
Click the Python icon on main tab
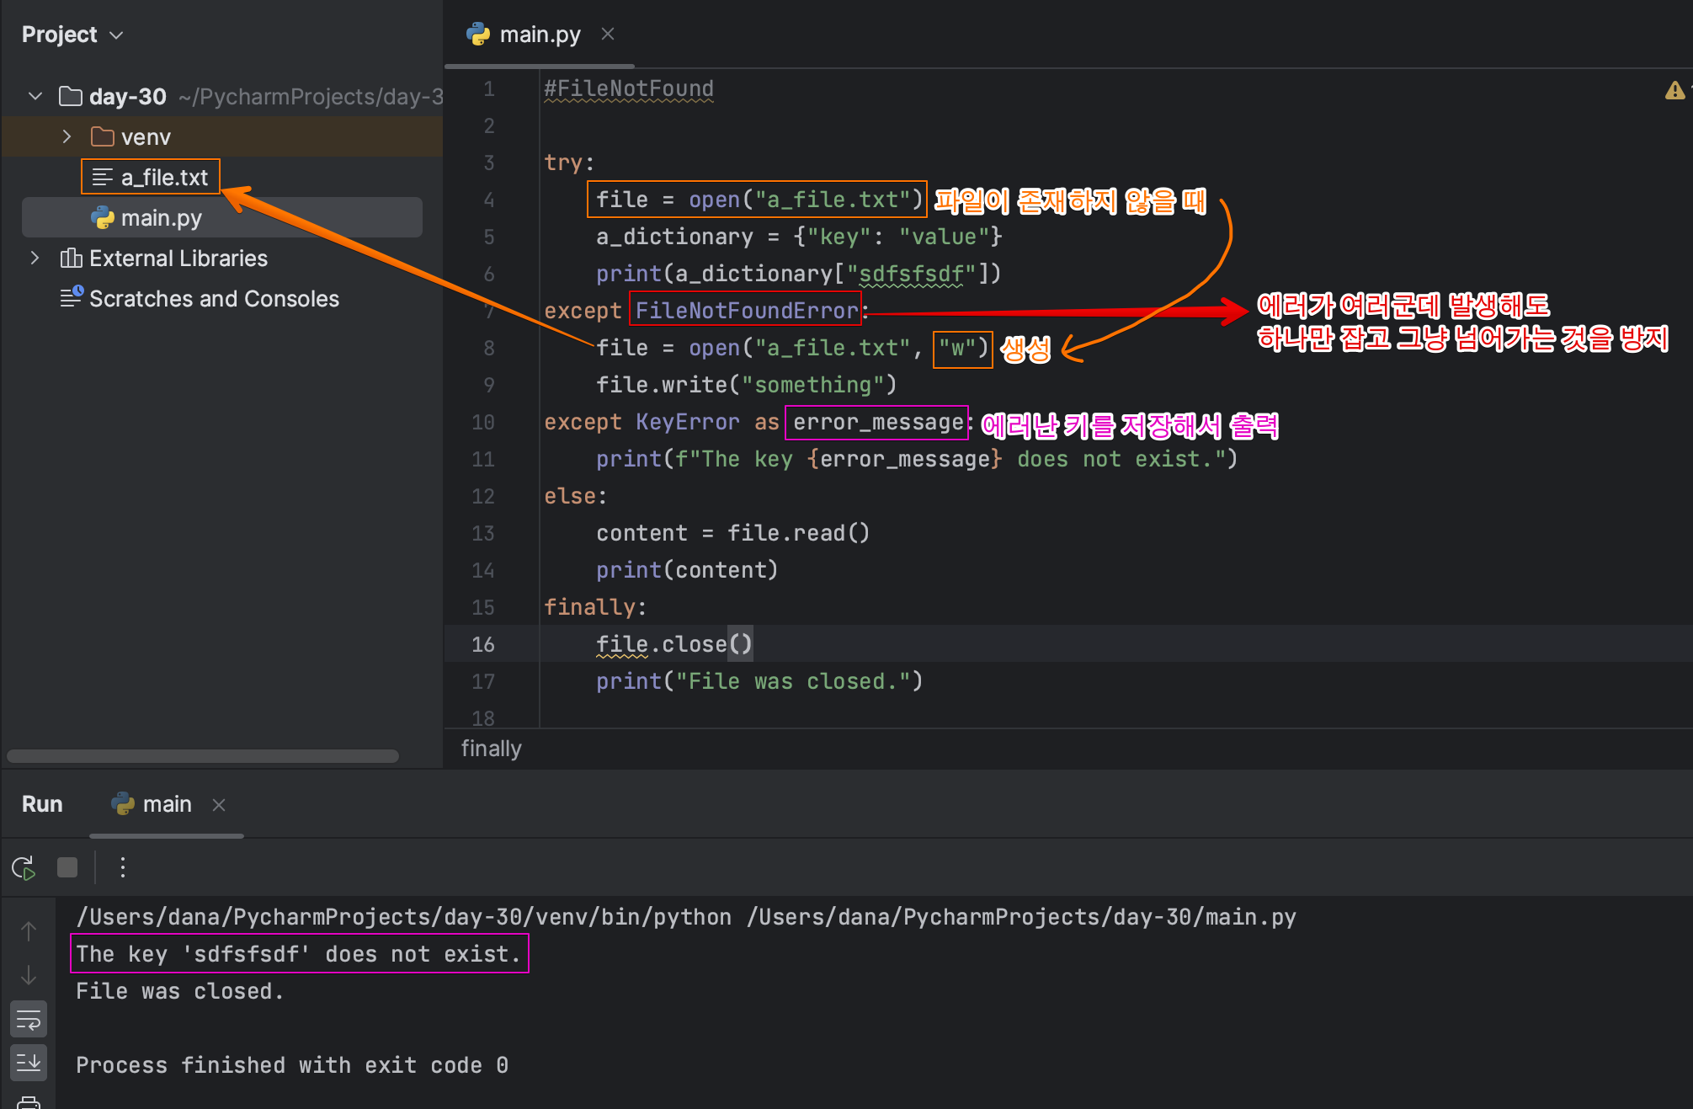(x=123, y=804)
